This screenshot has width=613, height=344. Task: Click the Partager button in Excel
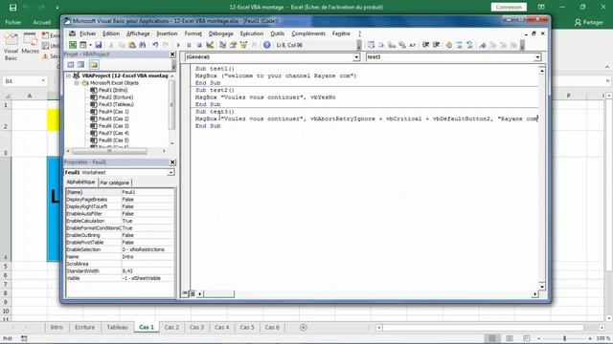pyautogui.click(x=589, y=23)
